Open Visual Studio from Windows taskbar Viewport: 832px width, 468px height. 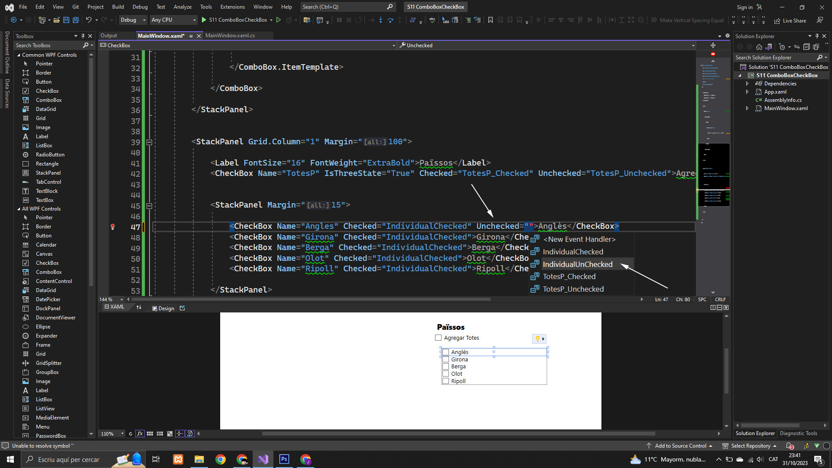(x=263, y=459)
